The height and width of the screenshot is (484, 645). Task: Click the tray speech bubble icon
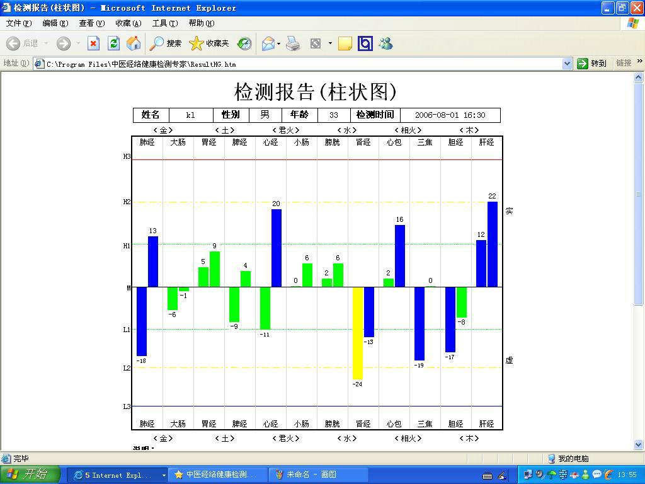[597, 475]
